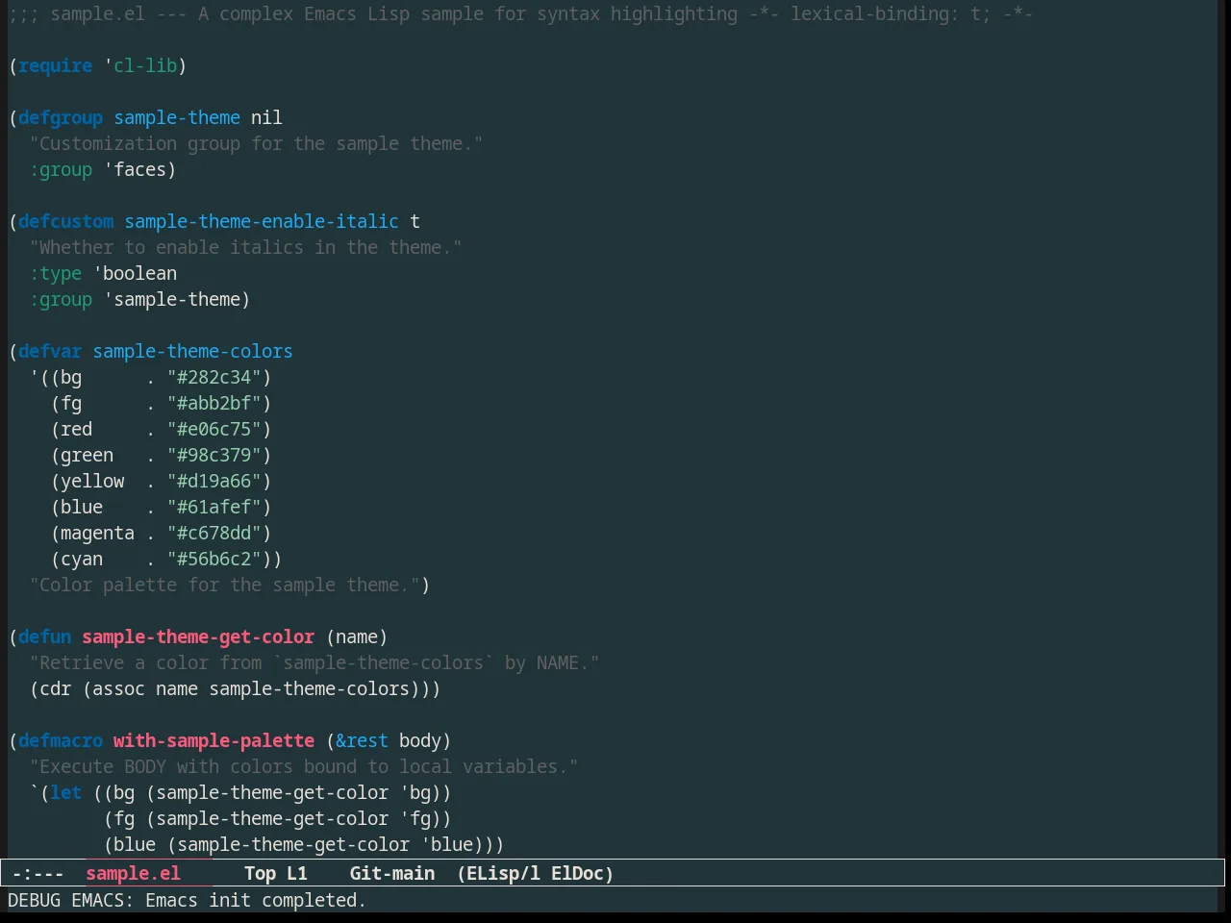1231x923 pixels.
Task: Click the L1 line number indicator
Action: point(297,873)
